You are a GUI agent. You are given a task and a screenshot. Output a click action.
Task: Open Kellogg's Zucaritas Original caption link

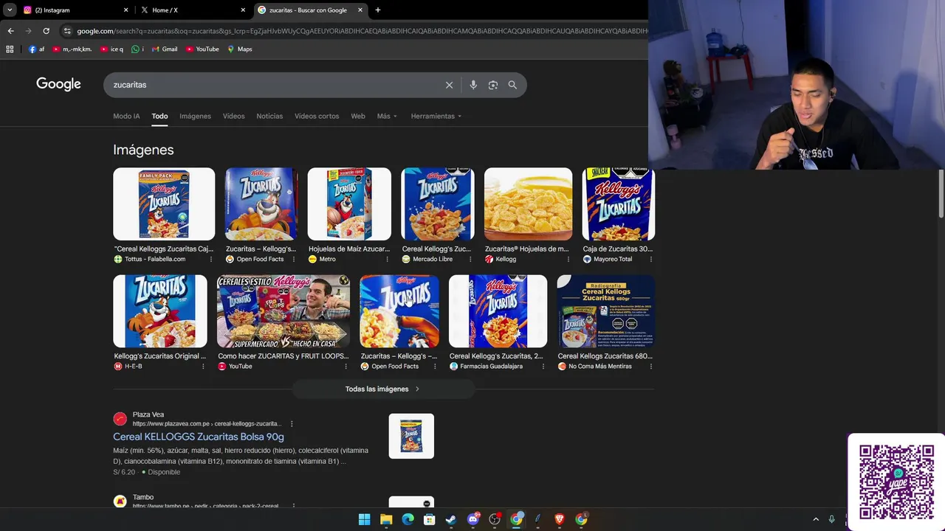[159, 356]
